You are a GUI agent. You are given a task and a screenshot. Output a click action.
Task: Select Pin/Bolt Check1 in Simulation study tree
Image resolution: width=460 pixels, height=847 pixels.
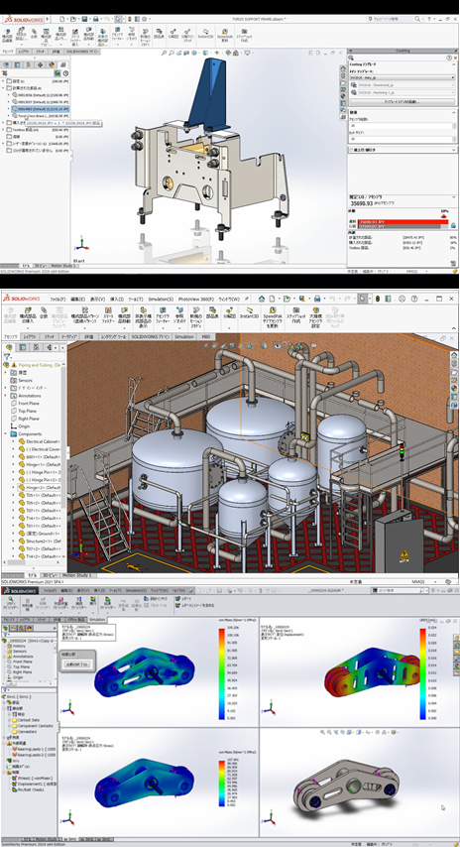tap(27, 789)
